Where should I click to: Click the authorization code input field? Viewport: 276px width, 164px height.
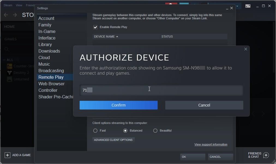[161, 90]
